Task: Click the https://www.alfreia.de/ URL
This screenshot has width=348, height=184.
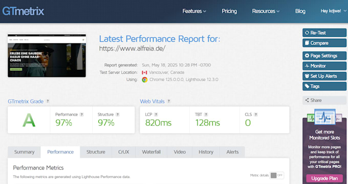Action: coord(132,48)
